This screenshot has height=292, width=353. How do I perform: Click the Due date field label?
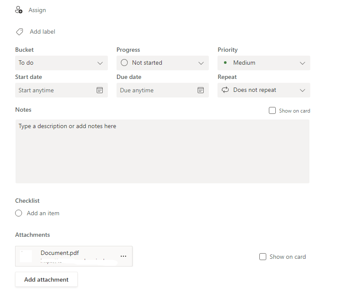tap(129, 77)
